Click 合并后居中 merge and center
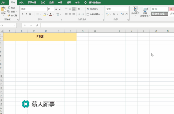 pyautogui.click(x=93, y=14)
